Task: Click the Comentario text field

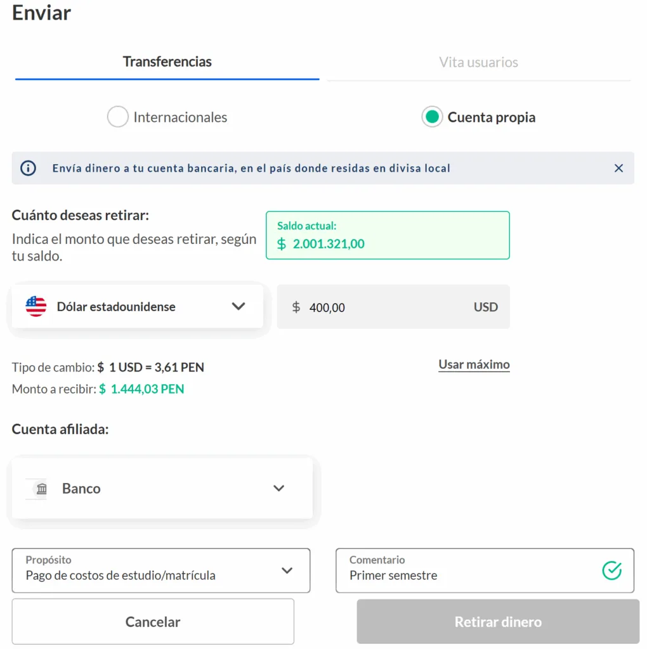Action: click(x=485, y=571)
